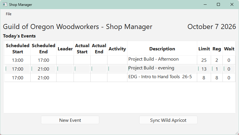The width and height of the screenshot is (239, 135).
Task: Minimize the Shop Manager window
Action: pyautogui.click(x=205, y=5)
